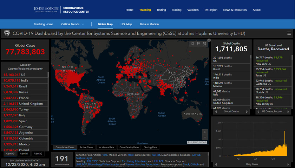Open the GitHub downloadable database link

click(196, 155)
